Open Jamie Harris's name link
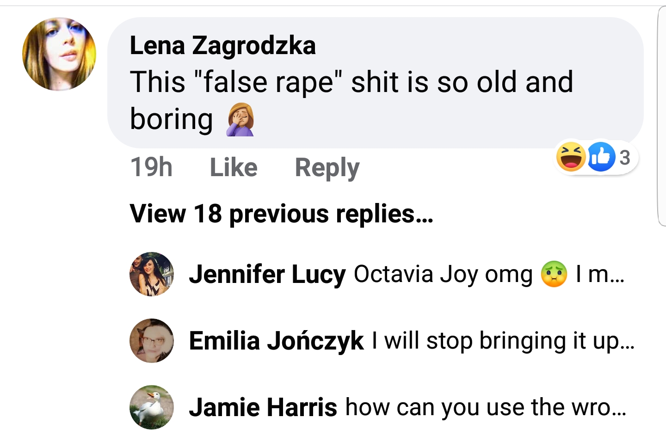666x448 pixels. (x=263, y=407)
